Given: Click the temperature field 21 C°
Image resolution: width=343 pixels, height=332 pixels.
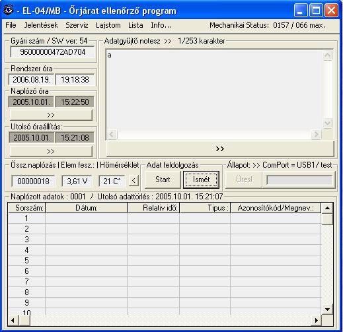Looking at the screenshot, I should [x=112, y=181].
